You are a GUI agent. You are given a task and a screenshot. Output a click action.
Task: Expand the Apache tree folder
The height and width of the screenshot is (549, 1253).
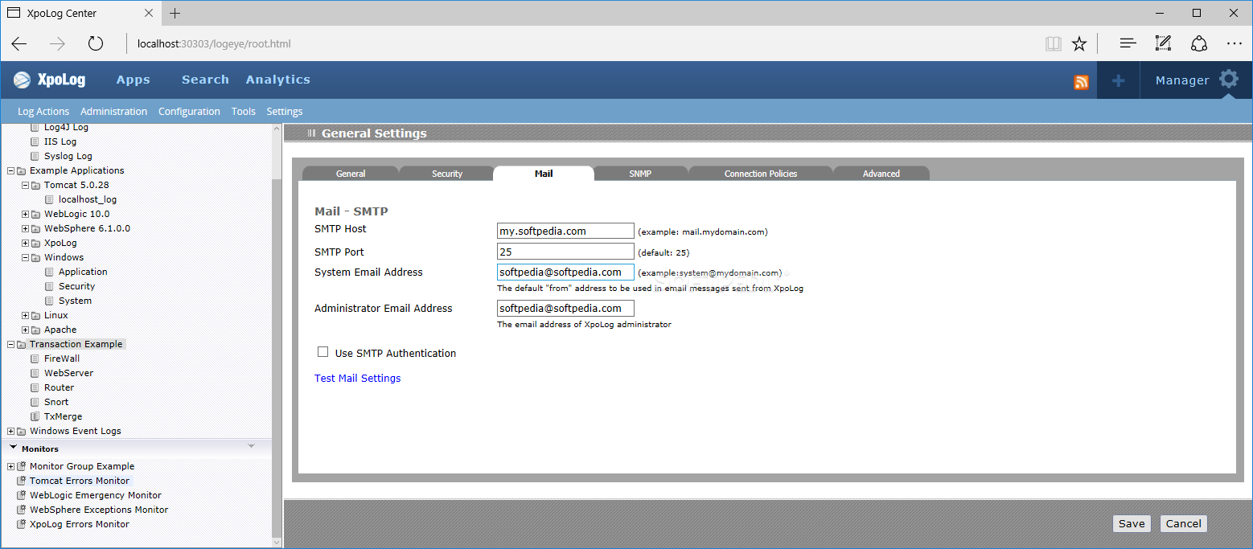[26, 330]
